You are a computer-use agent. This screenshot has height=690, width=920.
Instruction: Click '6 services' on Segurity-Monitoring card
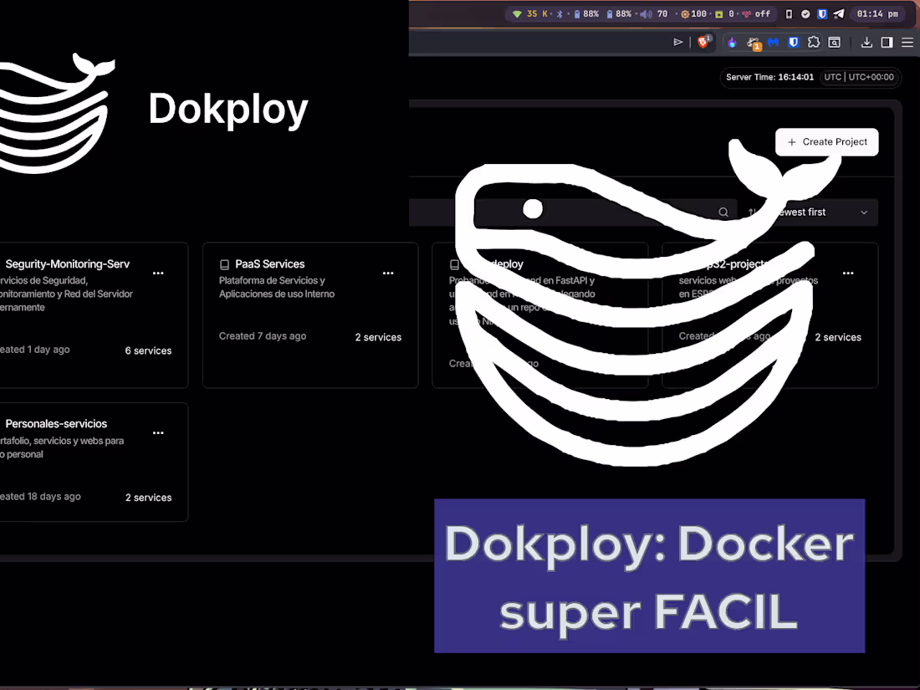click(x=148, y=350)
